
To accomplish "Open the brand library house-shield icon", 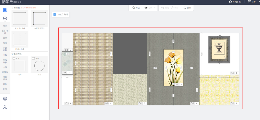I will click(5, 99).
